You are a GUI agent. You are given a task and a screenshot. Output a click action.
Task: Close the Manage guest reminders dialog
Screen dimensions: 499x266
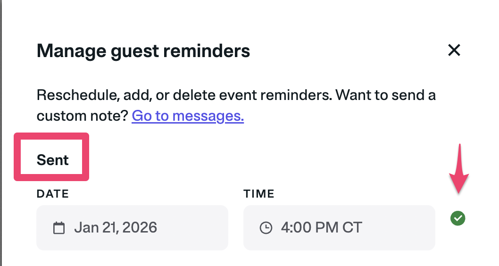point(454,50)
